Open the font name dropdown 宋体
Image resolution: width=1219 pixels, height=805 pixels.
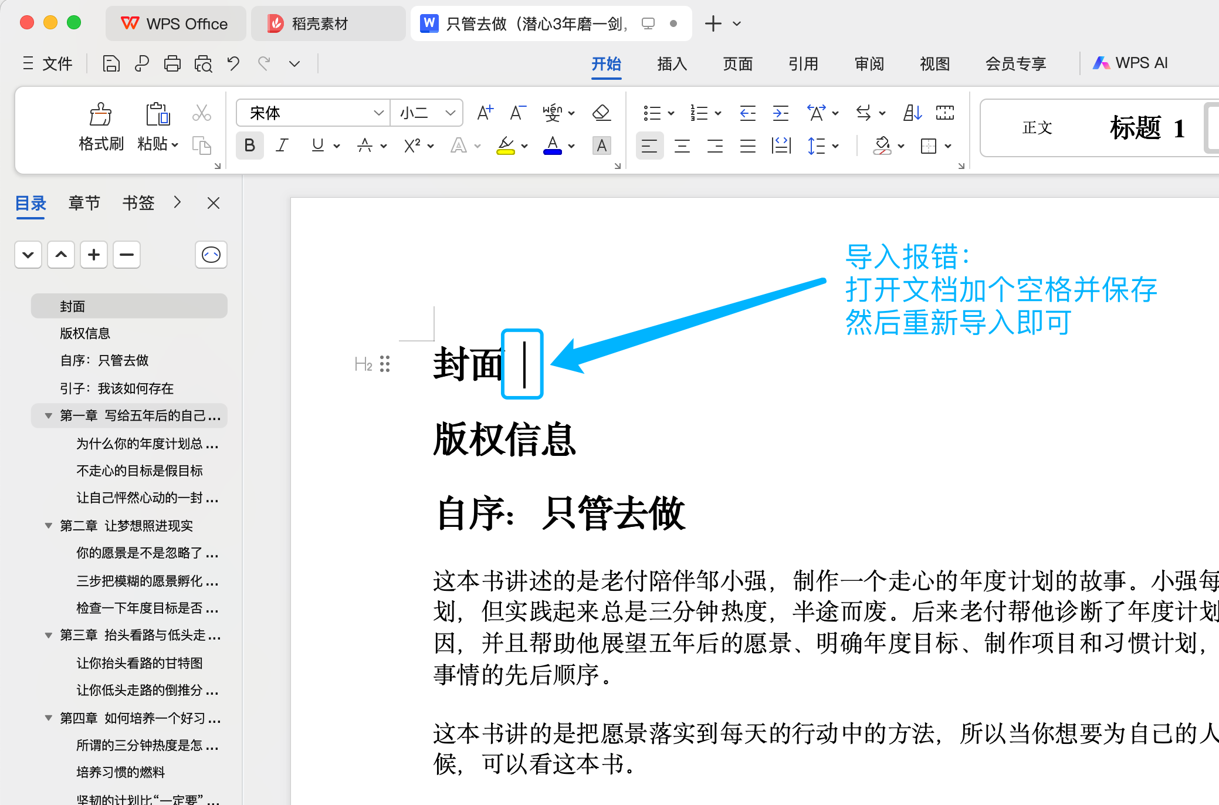[378, 113]
